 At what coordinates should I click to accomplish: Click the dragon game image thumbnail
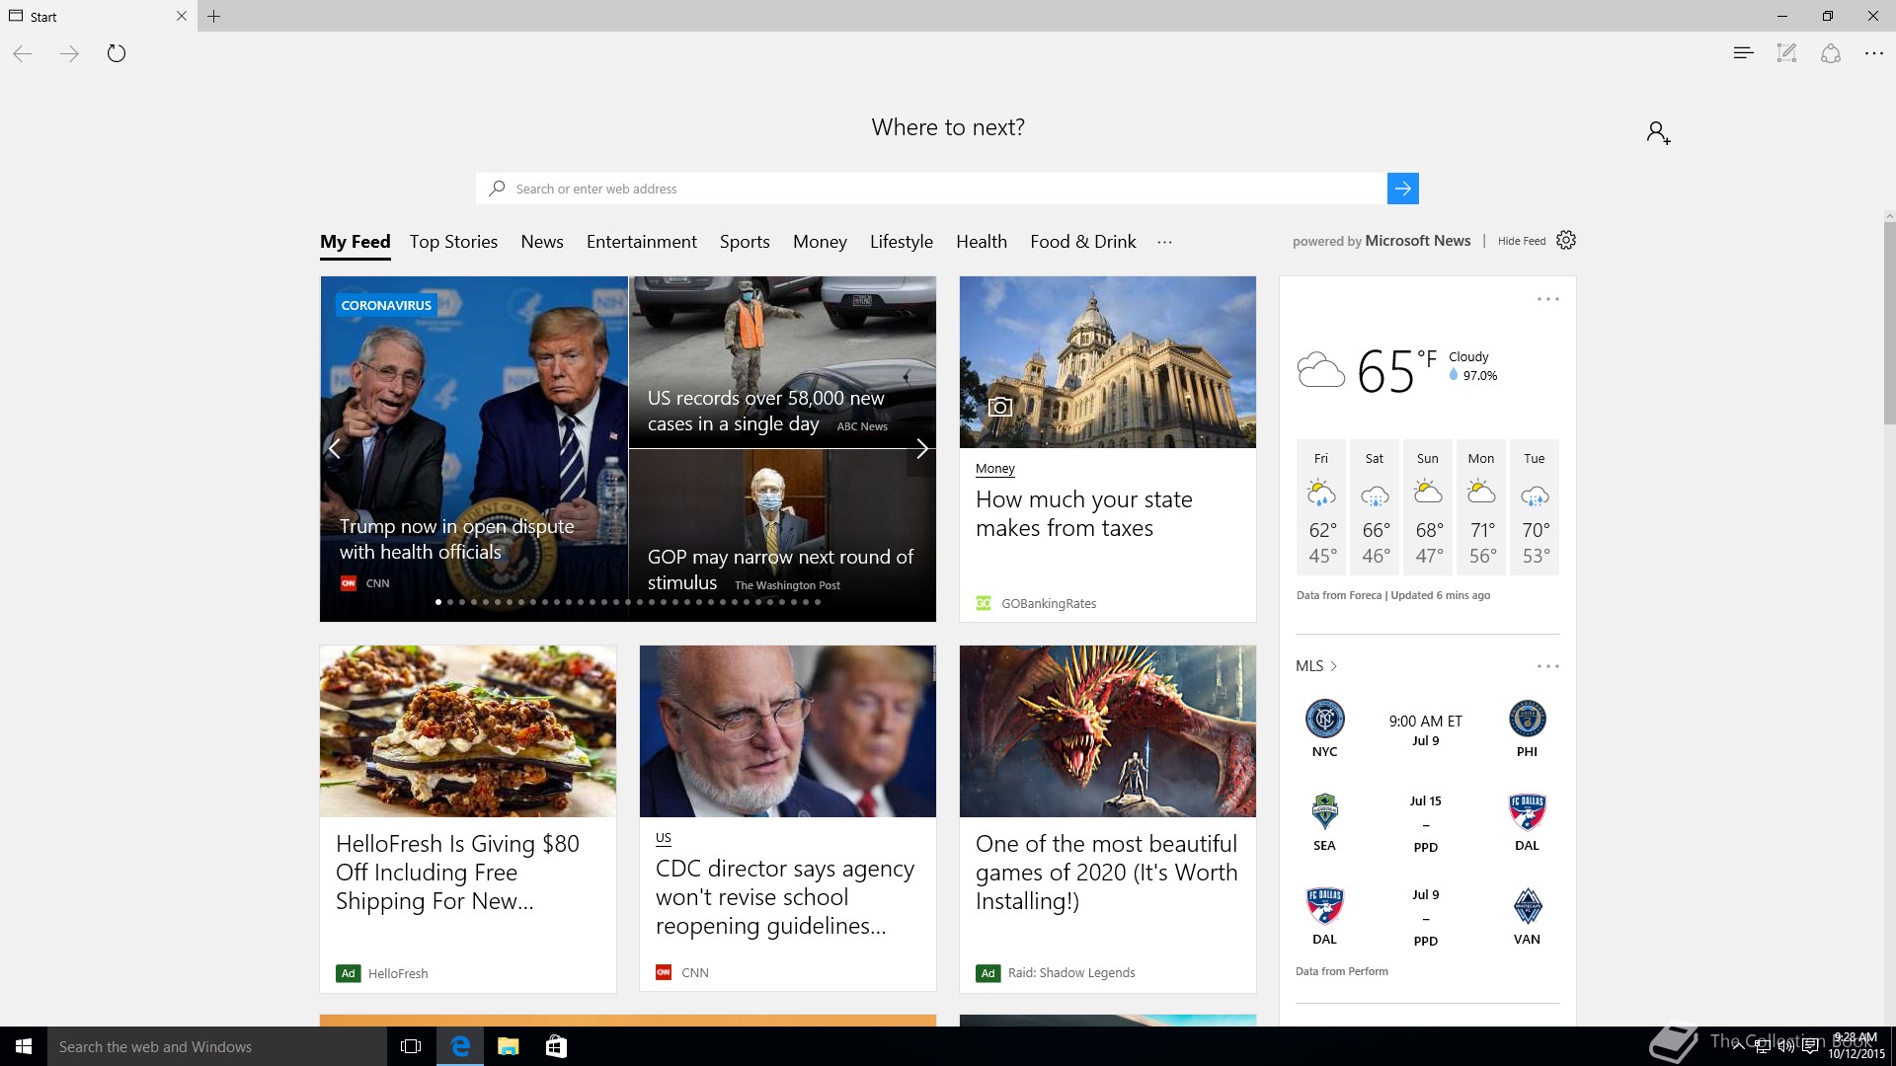pyautogui.click(x=1108, y=731)
